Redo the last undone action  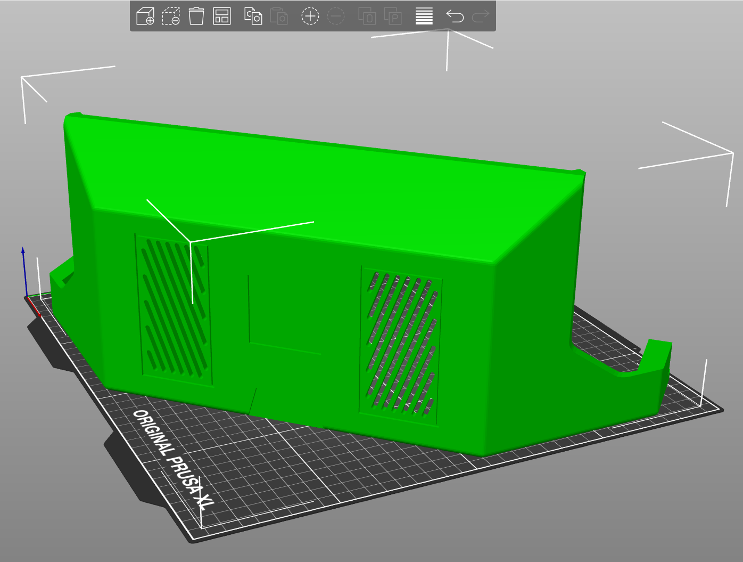pyautogui.click(x=481, y=16)
